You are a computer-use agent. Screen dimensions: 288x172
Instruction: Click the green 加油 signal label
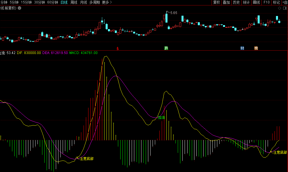point(161,117)
